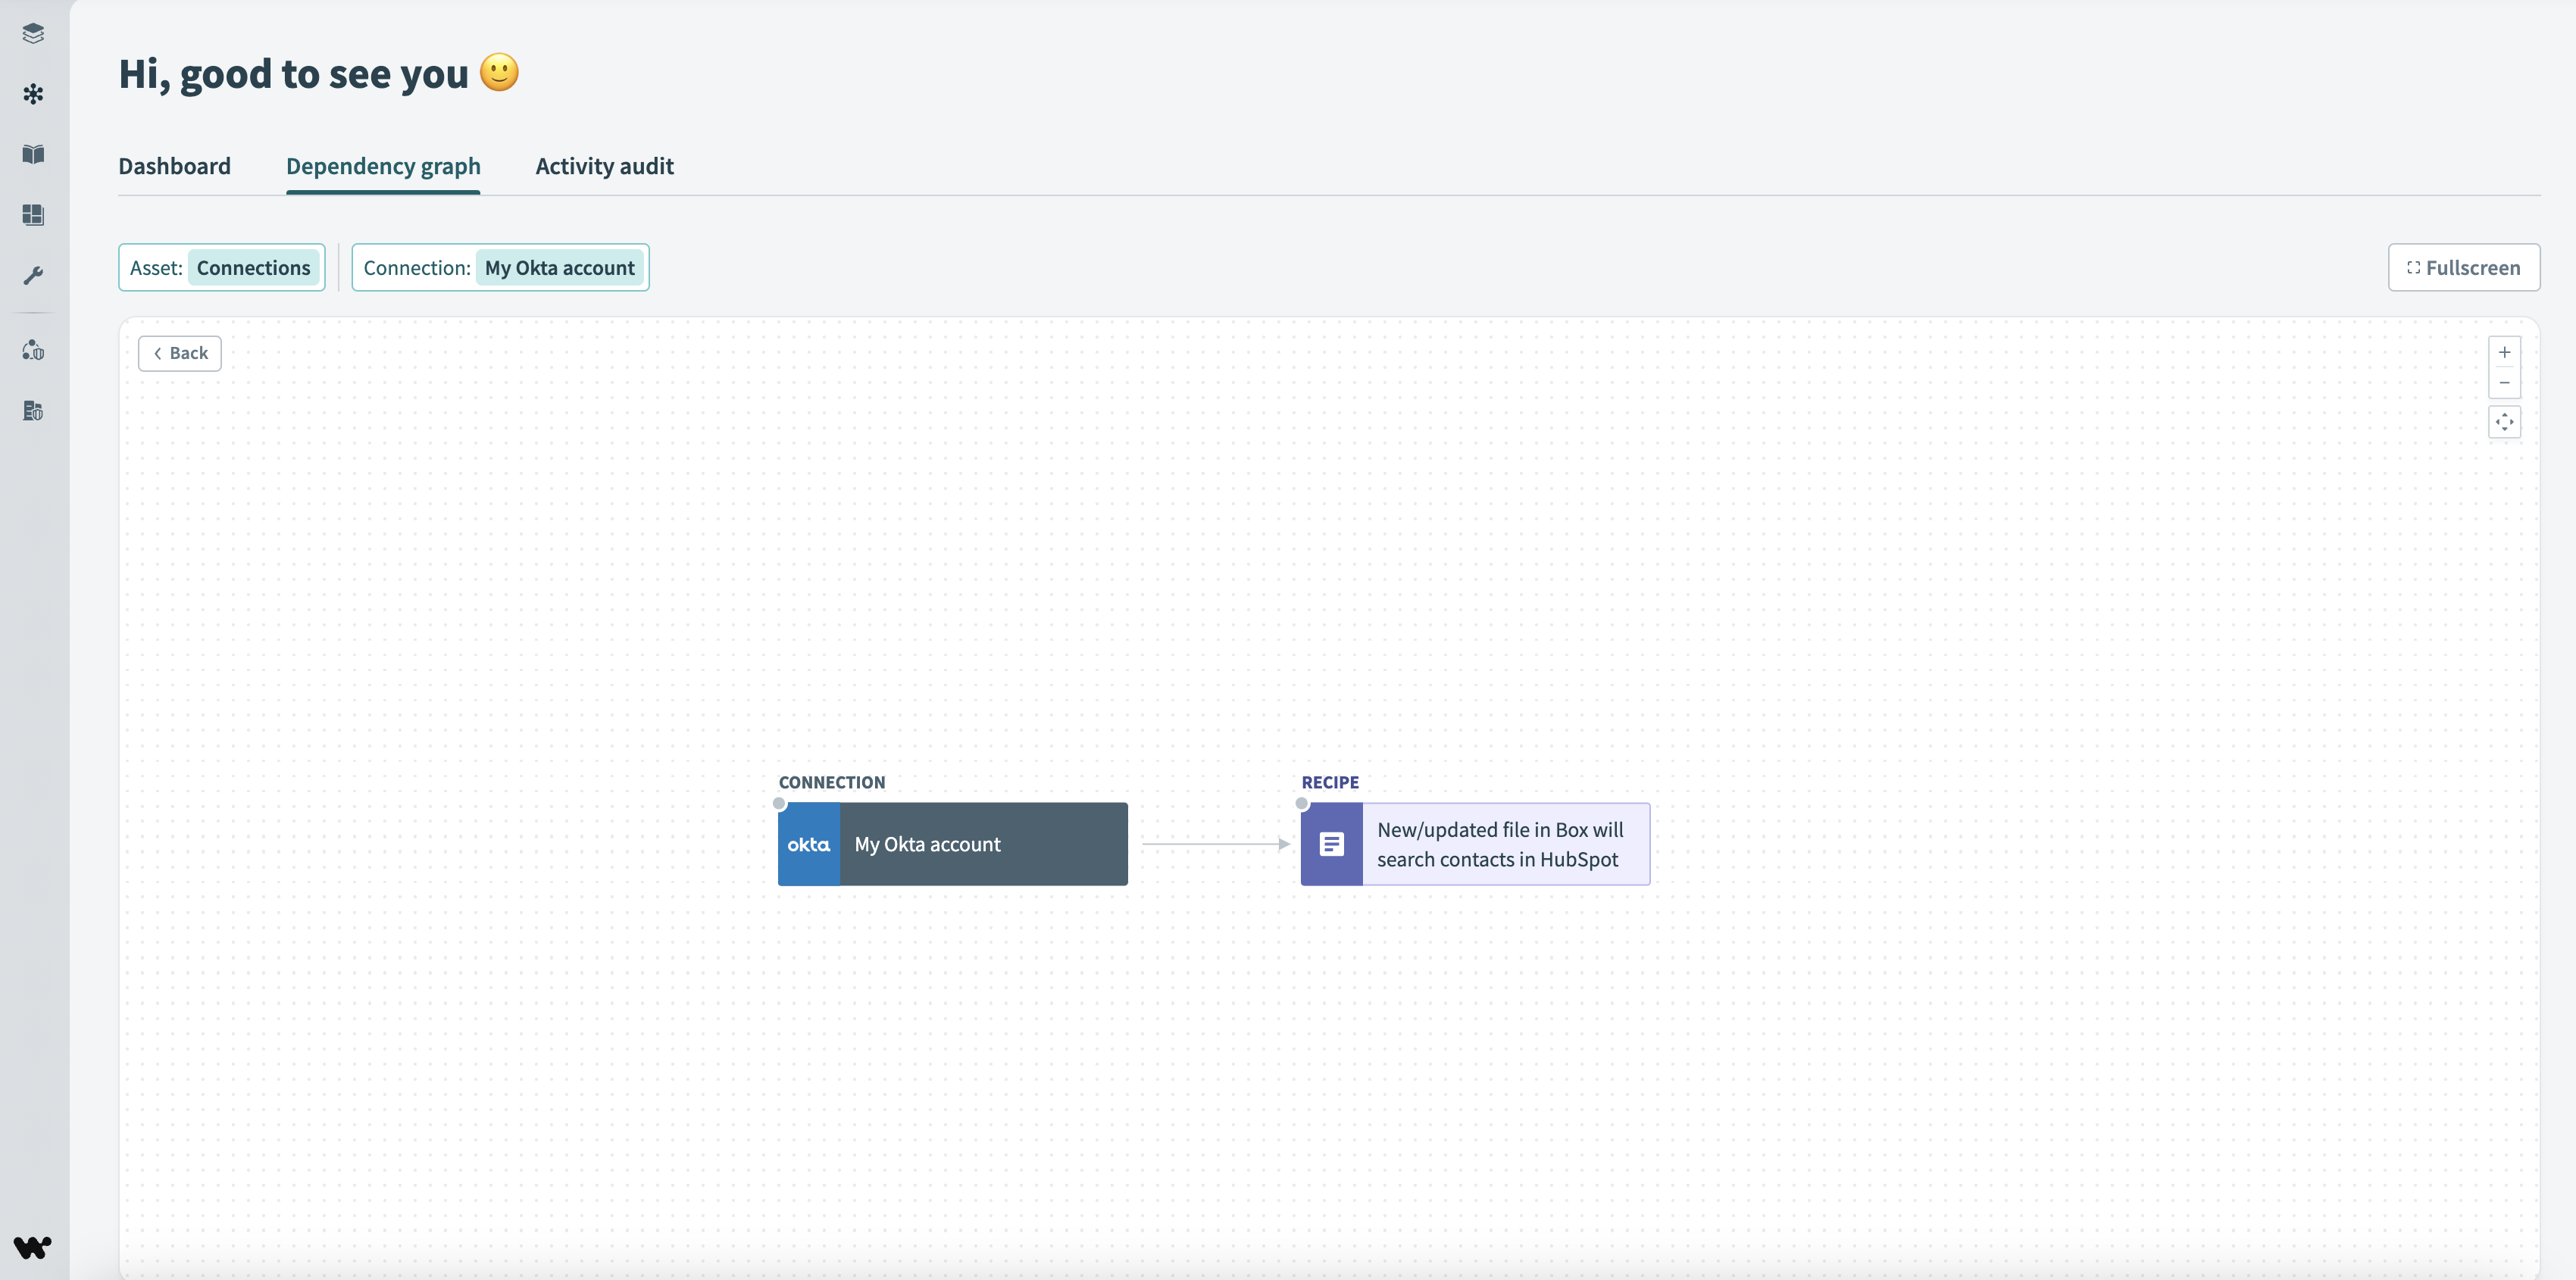Viewport: 2576px width, 1280px height.
Task: Click the fit-to-view center graph icon
Action: [2504, 422]
